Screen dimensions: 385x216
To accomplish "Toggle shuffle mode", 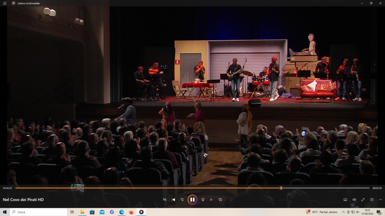I will pos(164,199).
